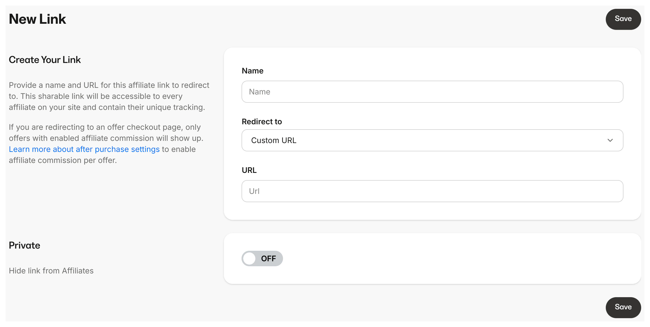Viewport: 650px width, 327px height.
Task: Click the Name field label
Action: 252,71
